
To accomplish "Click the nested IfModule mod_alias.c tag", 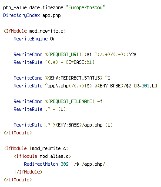I will coord(43,156).
